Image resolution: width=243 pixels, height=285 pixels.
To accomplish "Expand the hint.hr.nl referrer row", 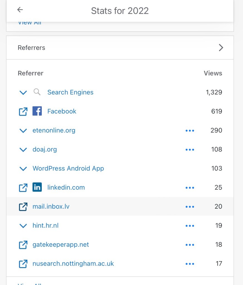I will click(x=23, y=226).
